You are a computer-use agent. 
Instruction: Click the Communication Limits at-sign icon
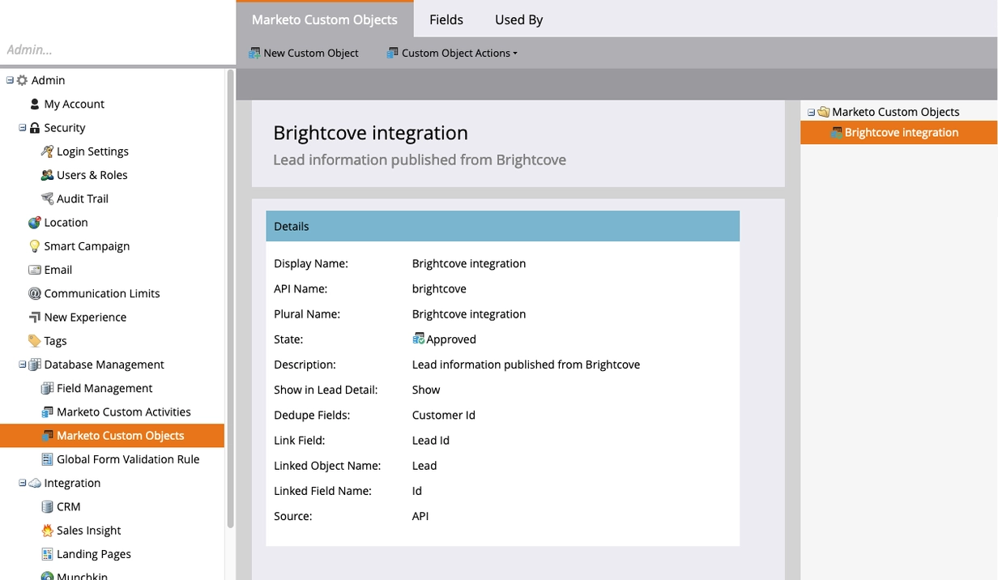coord(35,293)
